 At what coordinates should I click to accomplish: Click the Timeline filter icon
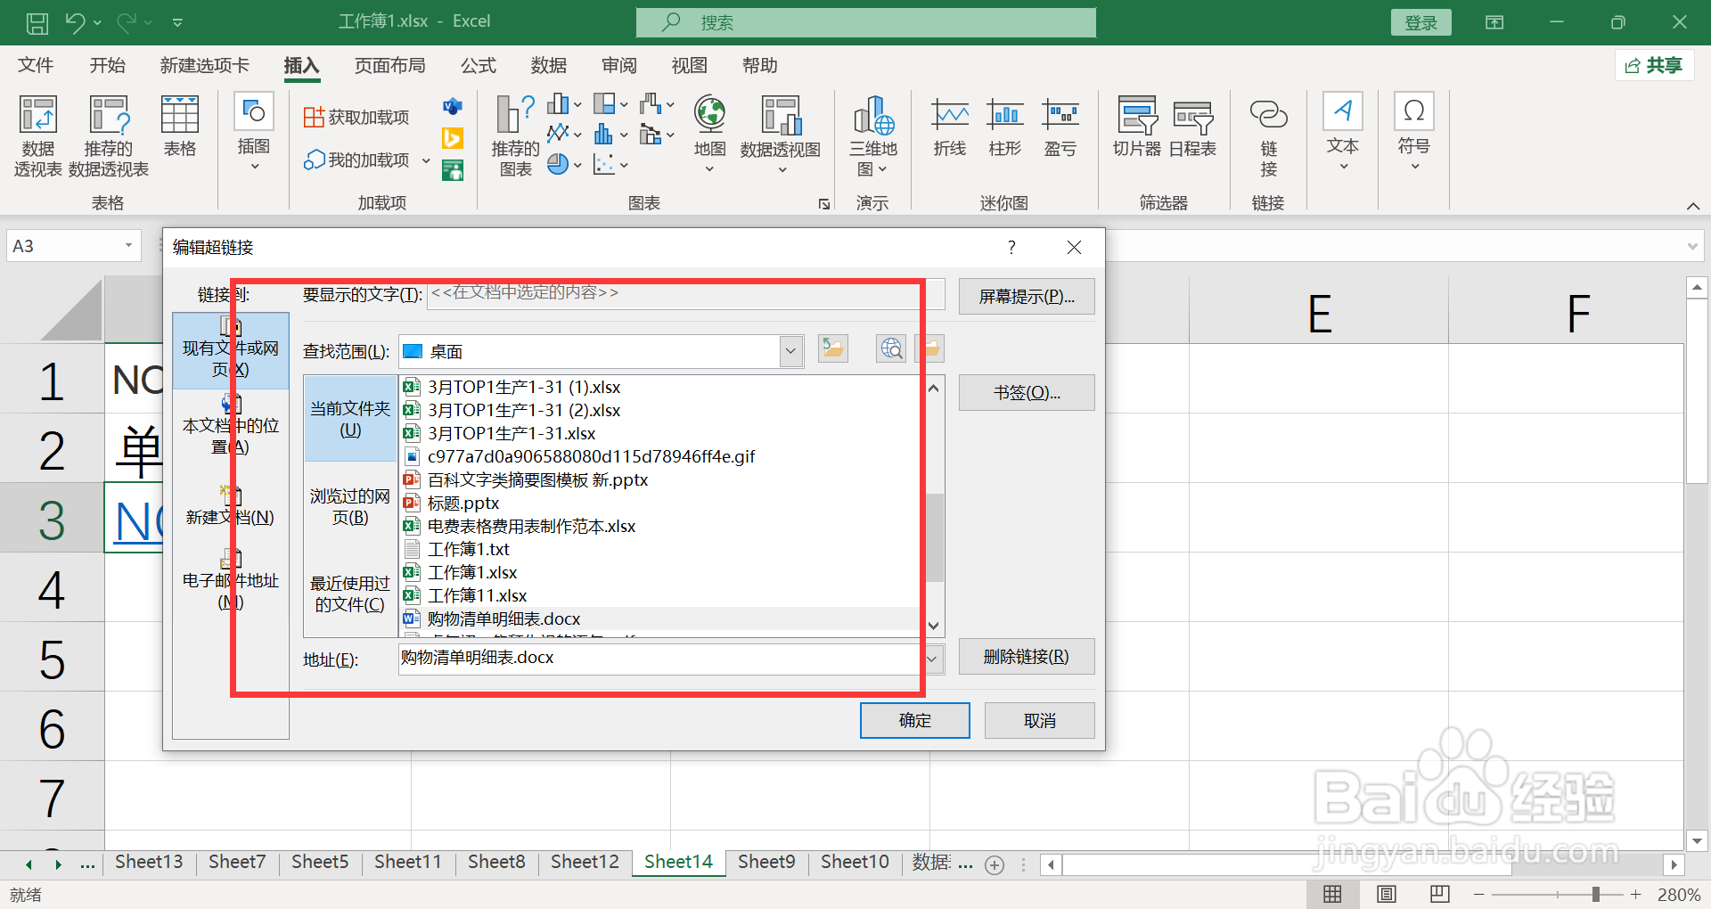(1192, 127)
